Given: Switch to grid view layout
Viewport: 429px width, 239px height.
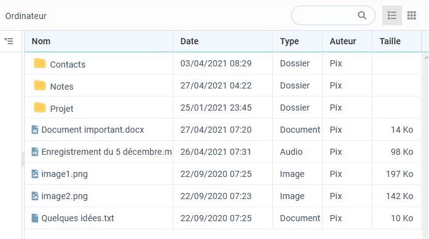Looking at the screenshot, I should (412, 15).
